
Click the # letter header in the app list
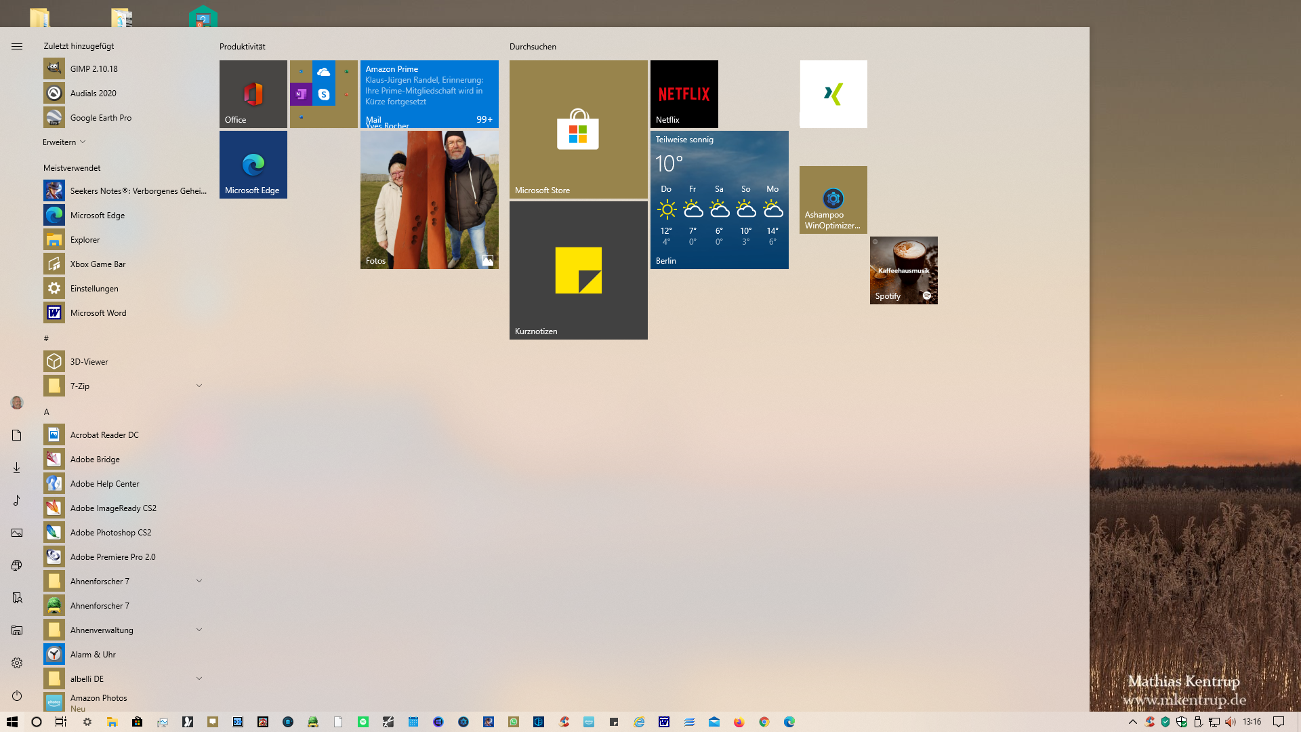point(46,338)
